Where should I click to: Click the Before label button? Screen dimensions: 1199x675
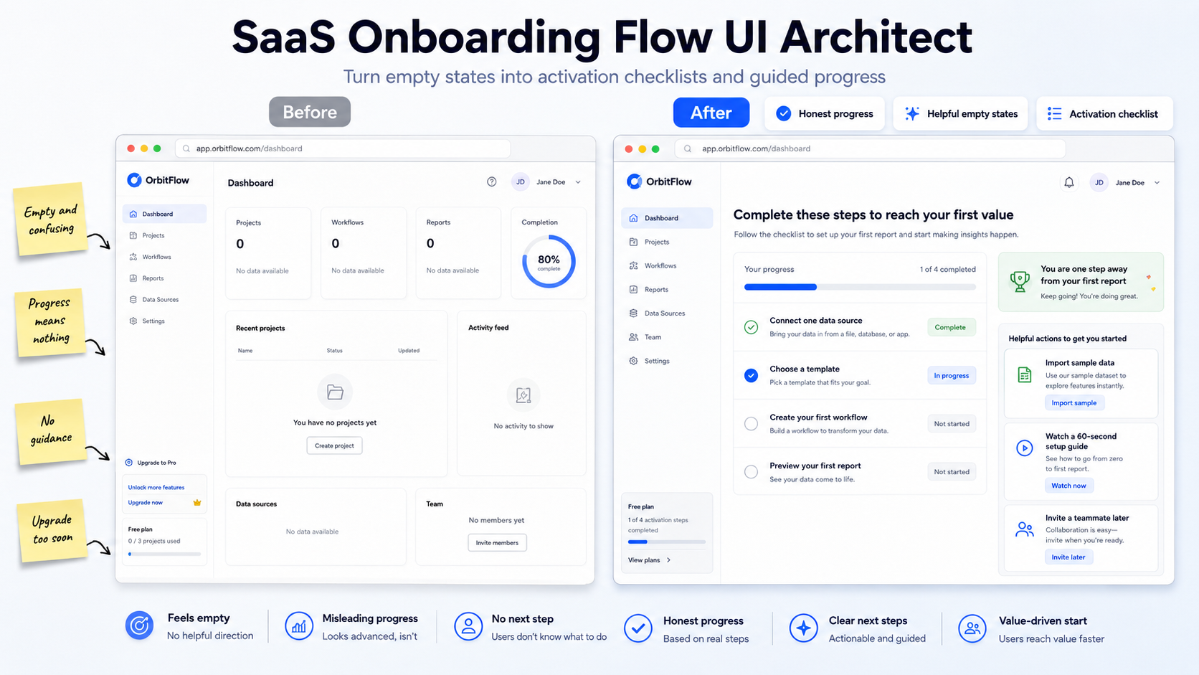pyautogui.click(x=310, y=112)
